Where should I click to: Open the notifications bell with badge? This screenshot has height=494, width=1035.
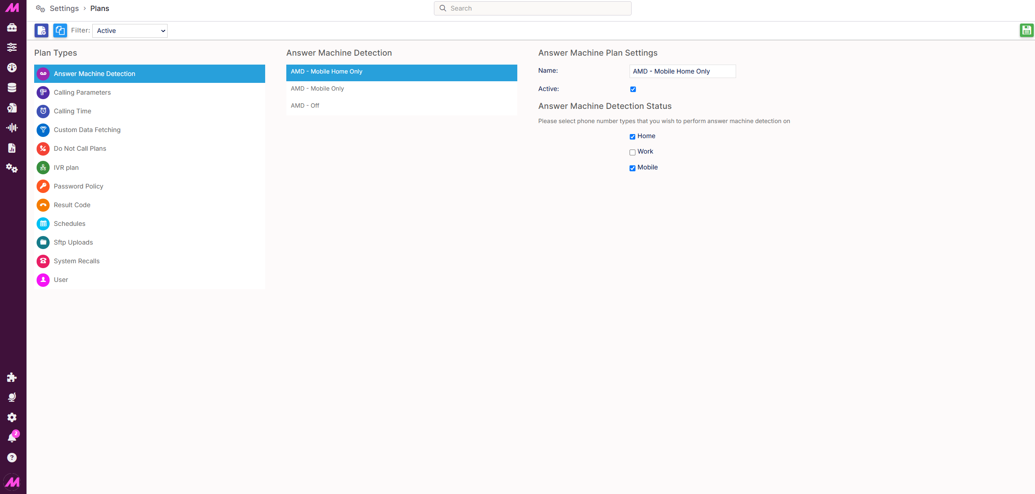[13, 437]
